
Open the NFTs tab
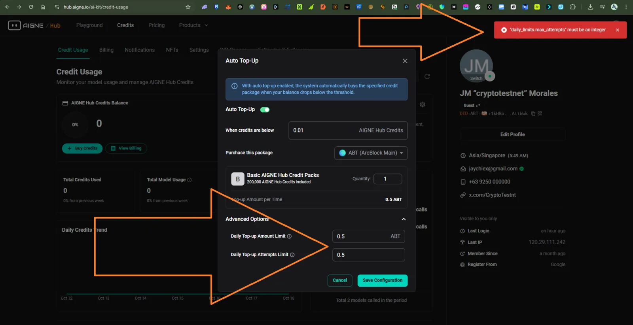172,50
